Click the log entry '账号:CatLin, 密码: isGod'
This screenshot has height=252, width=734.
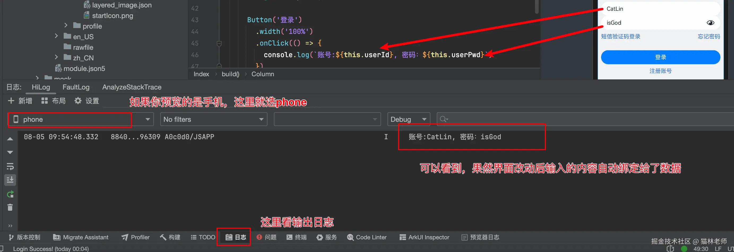click(455, 137)
